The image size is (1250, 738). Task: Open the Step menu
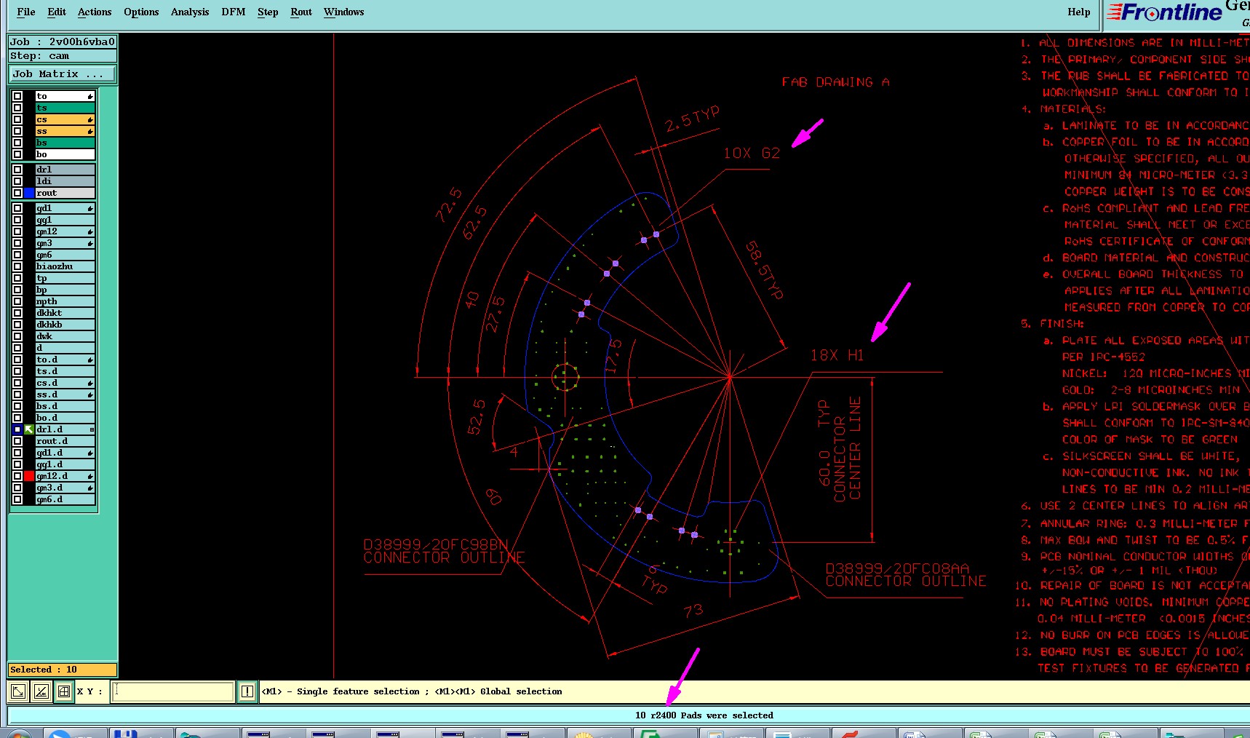click(x=268, y=12)
